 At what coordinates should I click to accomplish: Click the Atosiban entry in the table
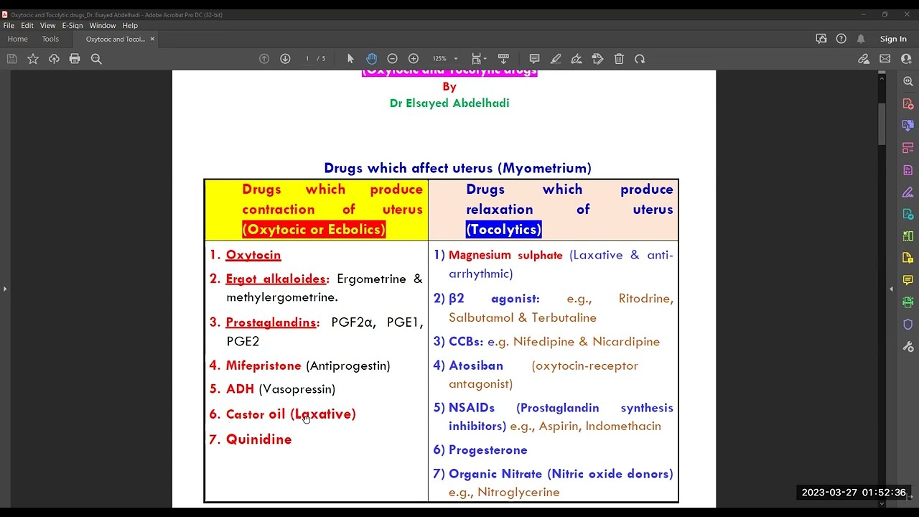pos(475,365)
